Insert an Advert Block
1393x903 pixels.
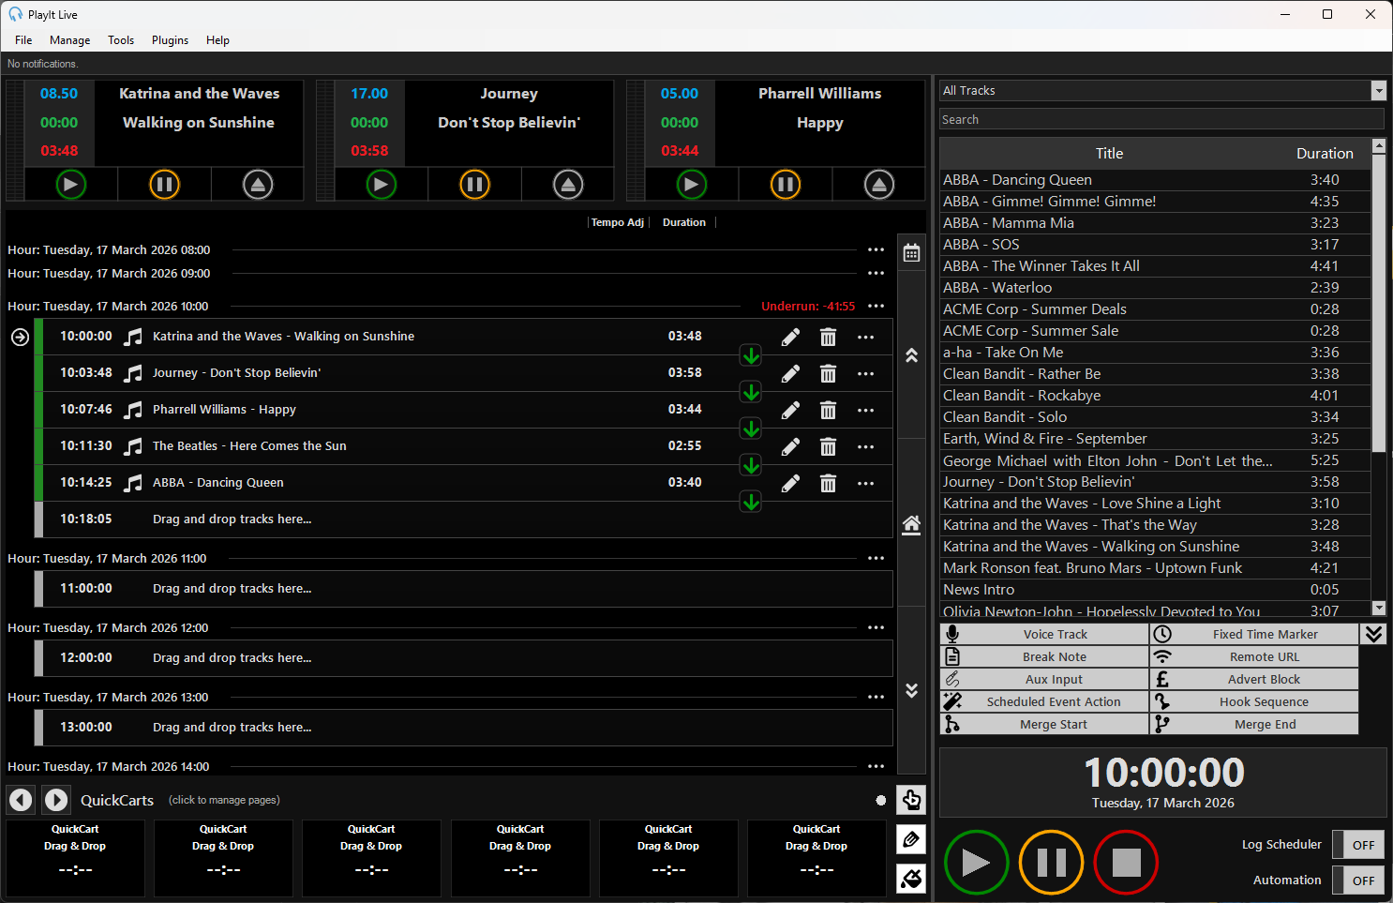1254,680
